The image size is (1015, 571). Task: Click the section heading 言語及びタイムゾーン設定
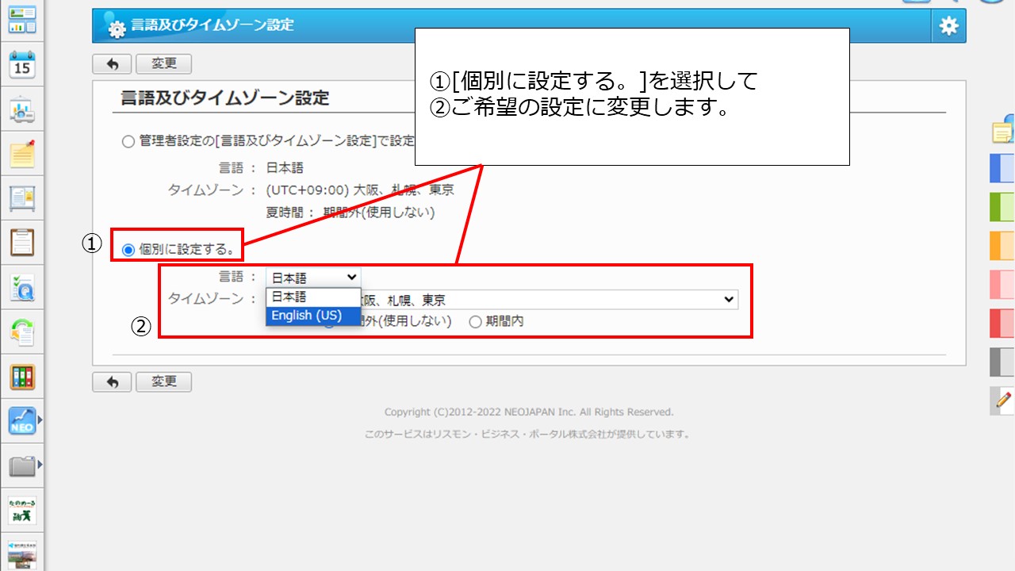click(x=224, y=98)
